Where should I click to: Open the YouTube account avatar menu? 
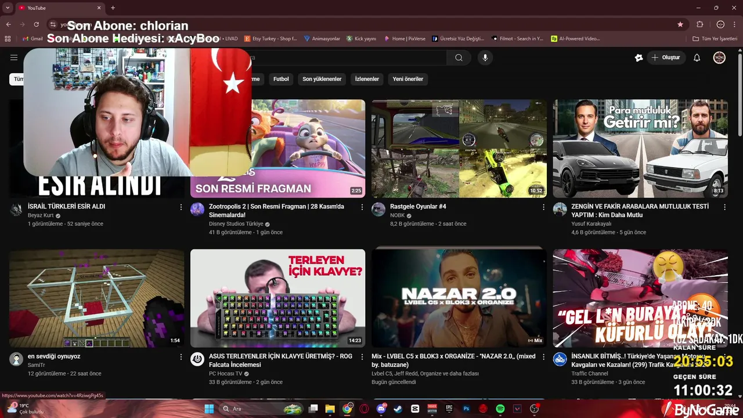[719, 57]
